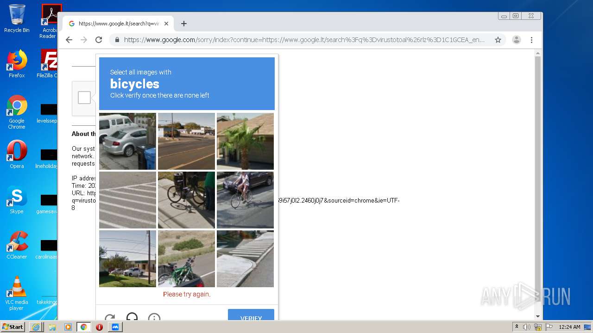Select the cyclist riding image tile
Viewport: 593px width, 333px height.
pos(245,200)
